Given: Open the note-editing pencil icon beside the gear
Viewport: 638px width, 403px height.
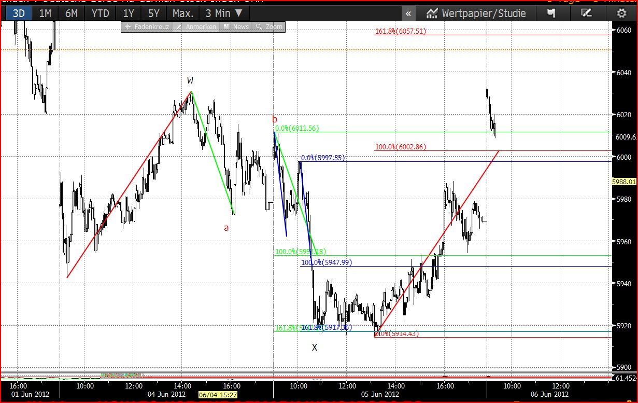Looking at the screenshot, I should pos(587,13).
